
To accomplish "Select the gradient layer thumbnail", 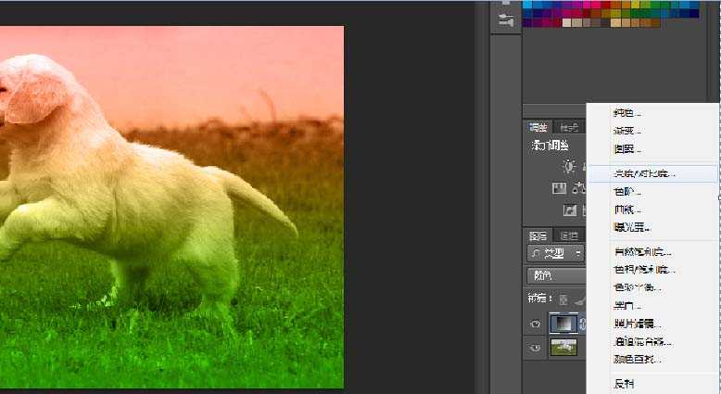I will 563,324.
